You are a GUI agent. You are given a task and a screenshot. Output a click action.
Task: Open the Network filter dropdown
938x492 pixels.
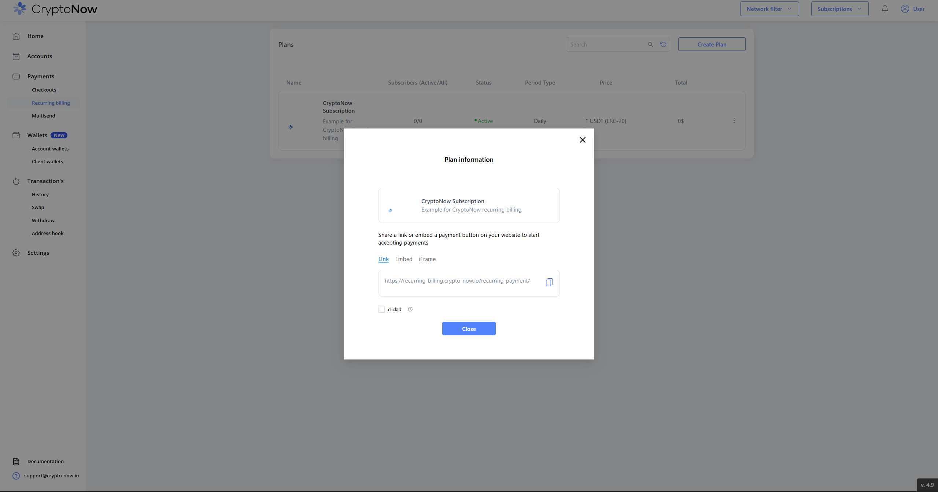click(769, 9)
